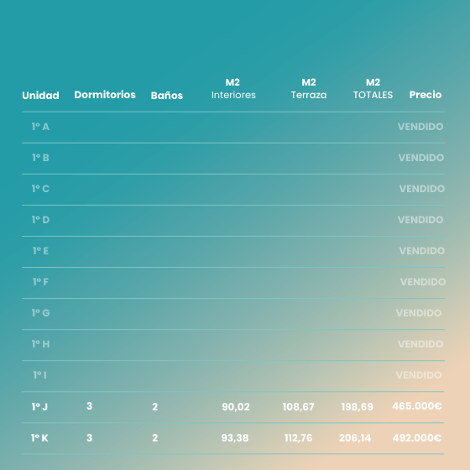This screenshot has width=470, height=470.
Task: Click total area 206,14 in 1º K row
Action: coord(355,438)
